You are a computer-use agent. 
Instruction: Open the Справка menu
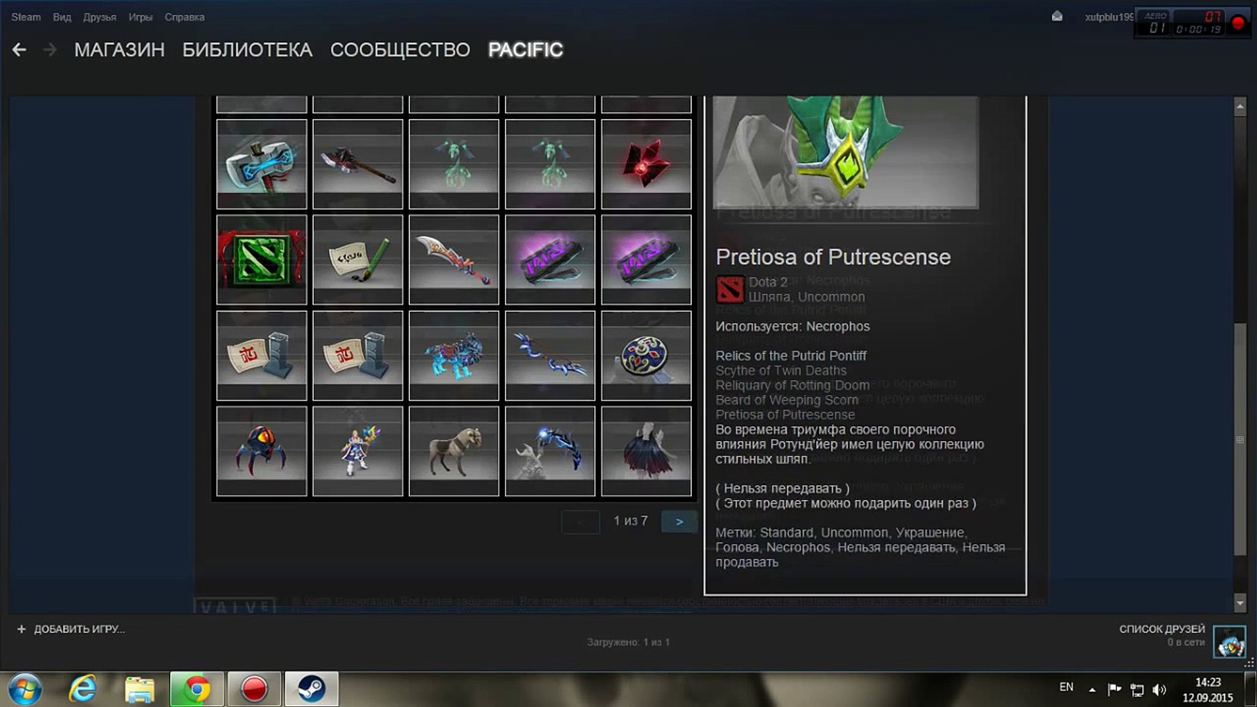coord(185,17)
